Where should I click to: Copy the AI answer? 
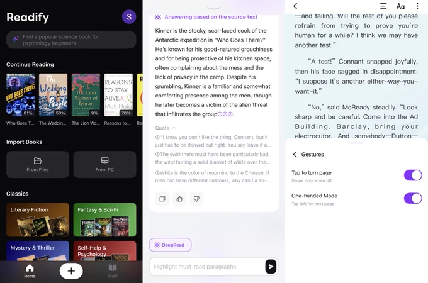point(162,199)
